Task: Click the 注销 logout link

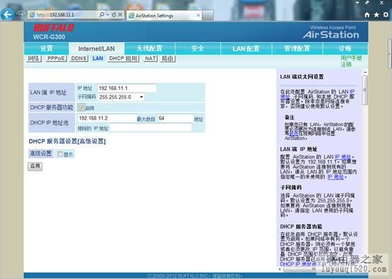Action: tap(346, 64)
